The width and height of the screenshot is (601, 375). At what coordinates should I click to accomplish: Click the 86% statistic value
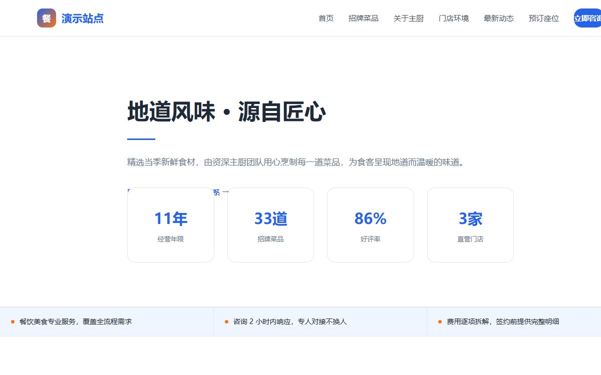click(x=371, y=218)
